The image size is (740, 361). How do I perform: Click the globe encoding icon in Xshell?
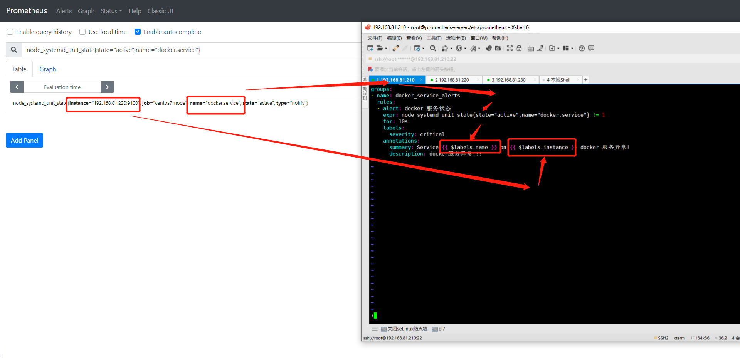coord(460,48)
